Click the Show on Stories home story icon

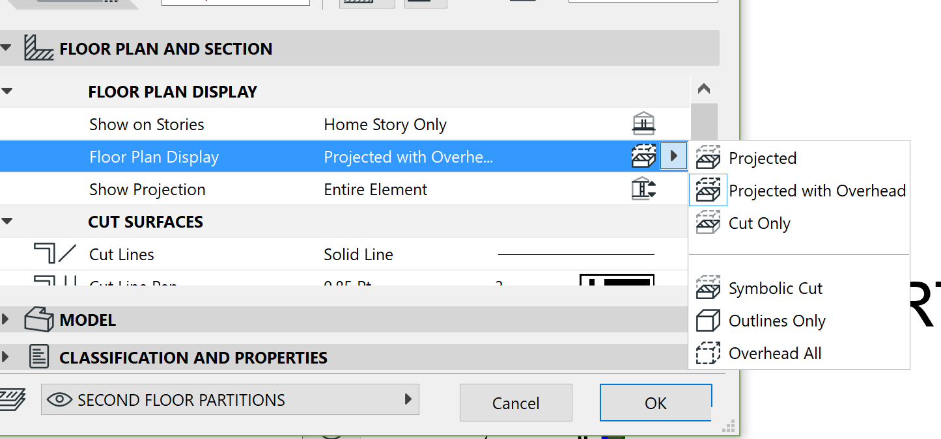click(643, 124)
